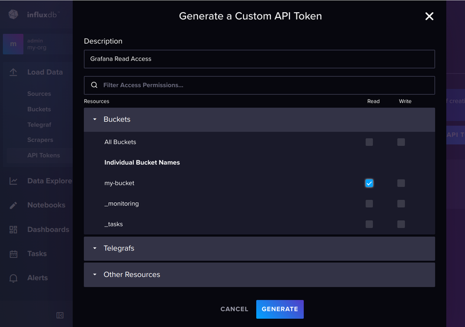465x327 pixels.
Task: Click the CANCEL button
Action: click(x=234, y=309)
